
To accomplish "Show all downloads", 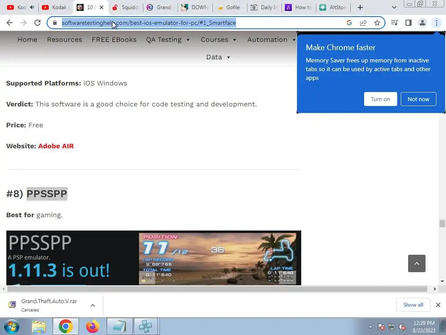I will 413,305.
